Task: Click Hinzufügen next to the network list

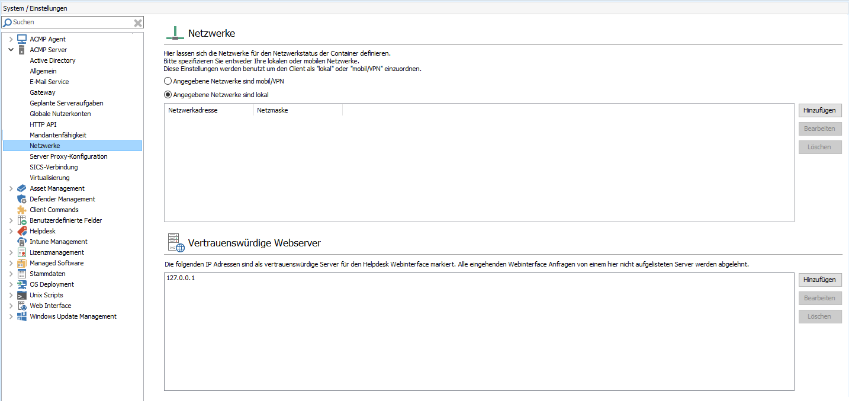Action: [x=819, y=110]
